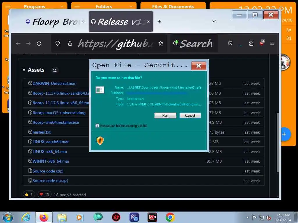298x223 pixels.
Task: Uncheck Always ask before opening this file
Action: (x=97, y=126)
